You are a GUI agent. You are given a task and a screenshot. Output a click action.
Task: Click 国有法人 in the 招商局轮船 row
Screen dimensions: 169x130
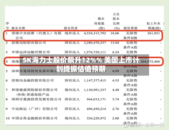pyautogui.click(x=72, y=43)
